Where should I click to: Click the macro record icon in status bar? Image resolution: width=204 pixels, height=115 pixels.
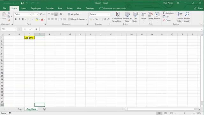pyautogui.click(x=10, y=113)
